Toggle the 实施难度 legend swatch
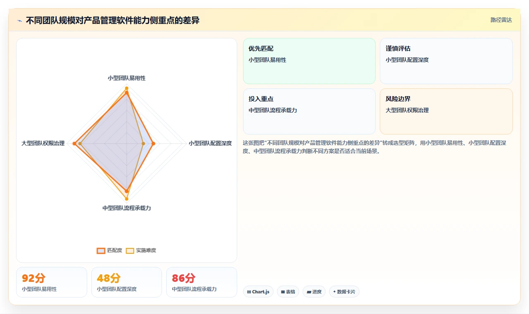Viewport: 529px width, 314px height. point(130,250)
